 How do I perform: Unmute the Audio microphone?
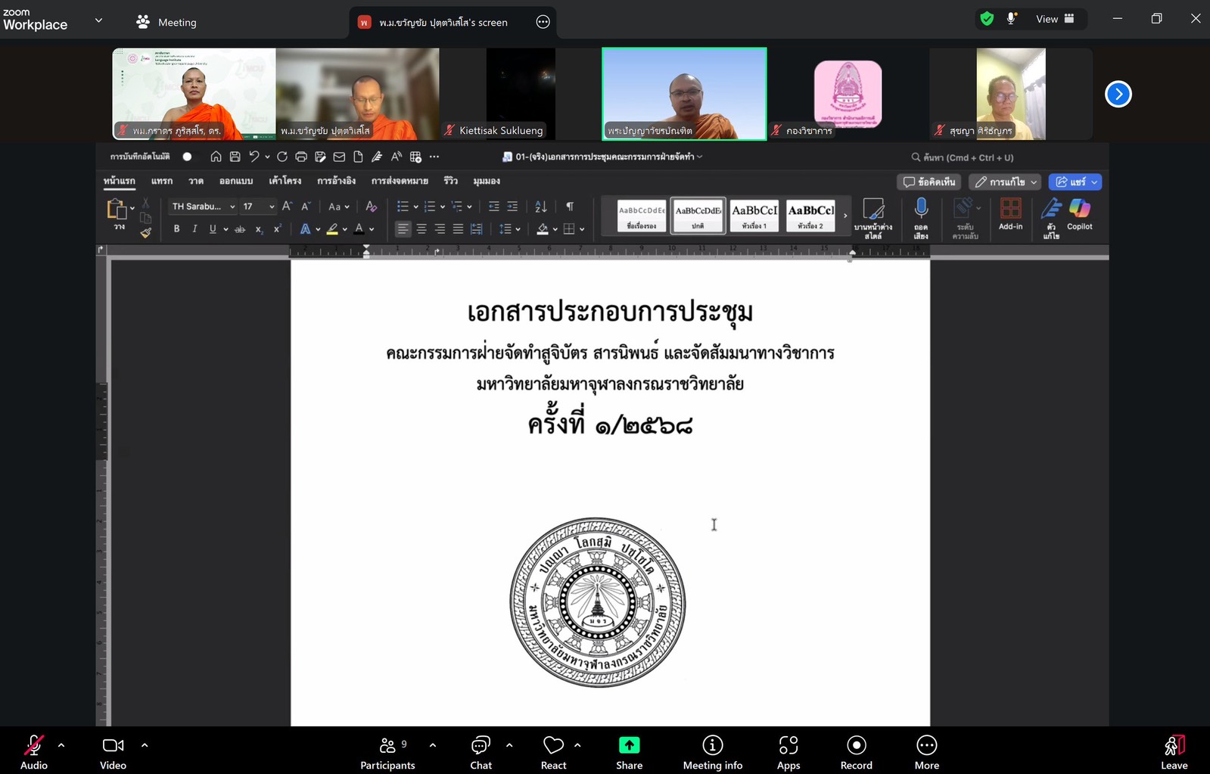33,746
